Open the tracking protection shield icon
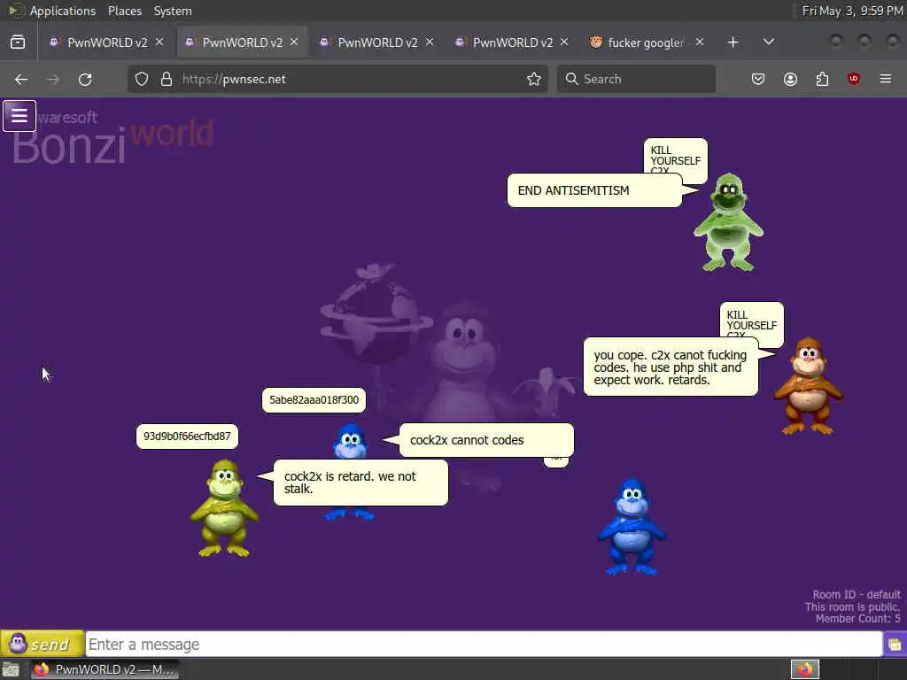Viewport: 907px width, 680px height. [x=142, y=79]
